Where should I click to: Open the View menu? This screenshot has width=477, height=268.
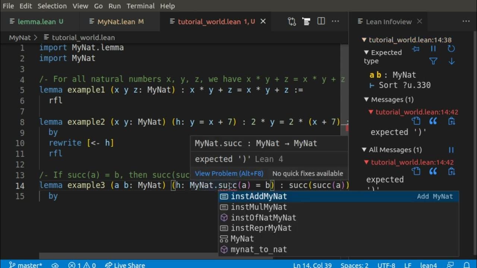[80, 6]
